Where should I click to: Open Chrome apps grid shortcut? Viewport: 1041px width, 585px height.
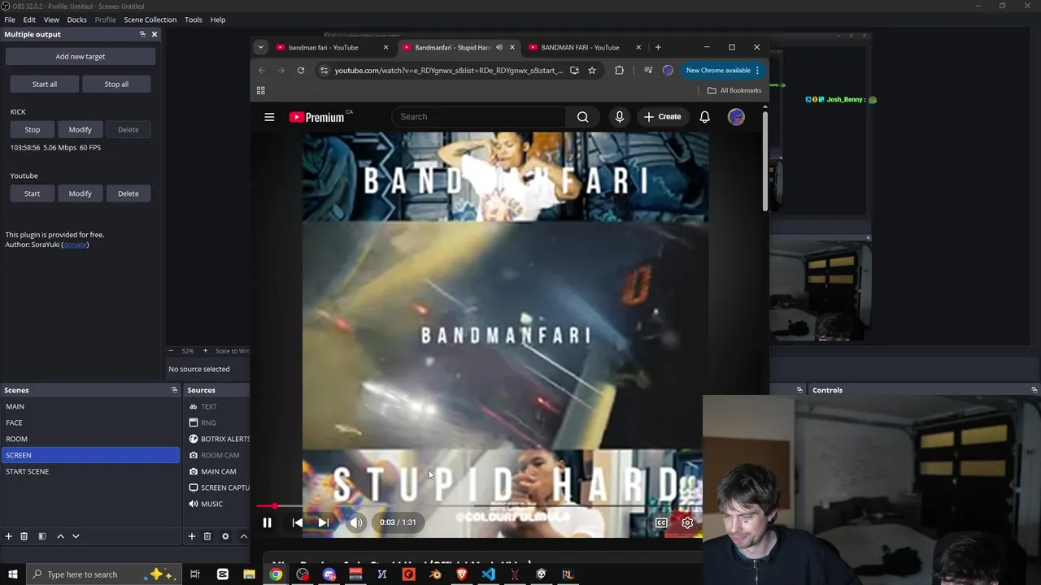(x=260, y=90)
